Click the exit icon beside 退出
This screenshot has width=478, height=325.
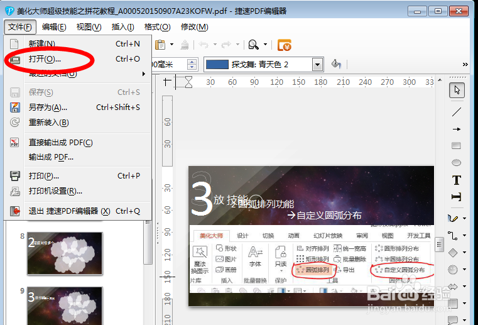pyautogui.click(x=14, y=211)
